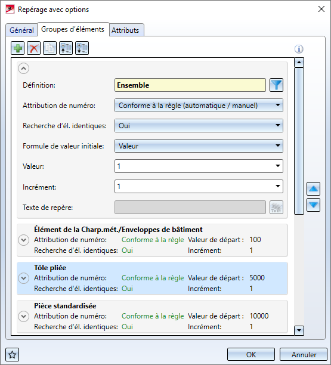Click Élément de la Charp.mét./Enveloppes title
The height and width of the screenshot is (365, 331).
118,230
